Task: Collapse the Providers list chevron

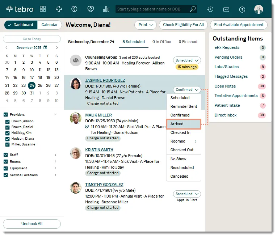Action: [x=55, y=115]
